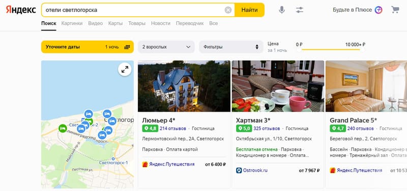Open the Фильтры dropdown
407x191 pixels.
click(x=231, y=47)
